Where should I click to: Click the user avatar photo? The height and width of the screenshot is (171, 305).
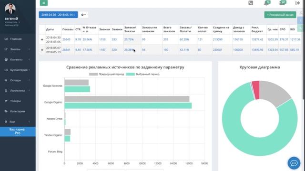(x=10, y=9)
